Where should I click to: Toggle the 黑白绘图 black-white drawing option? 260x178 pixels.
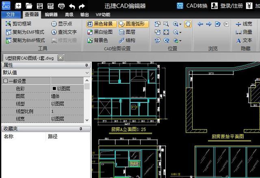tap(100, 32)
